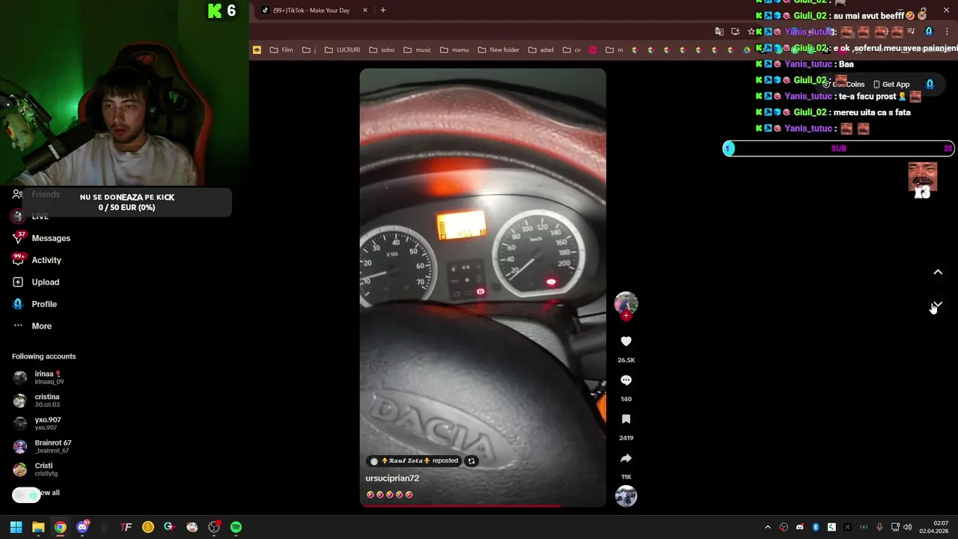Screen dimensions: 958x539
Task: Open the LUCRURI bookmarks folder
Action: [x=343, y=50]
